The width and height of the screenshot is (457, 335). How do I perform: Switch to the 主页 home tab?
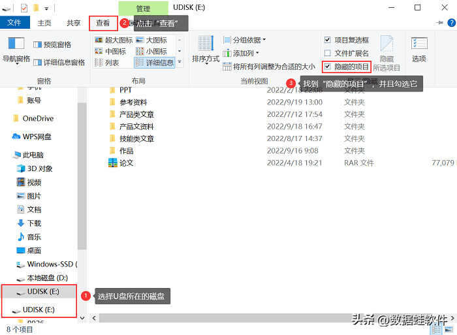(x=44, y=23)
